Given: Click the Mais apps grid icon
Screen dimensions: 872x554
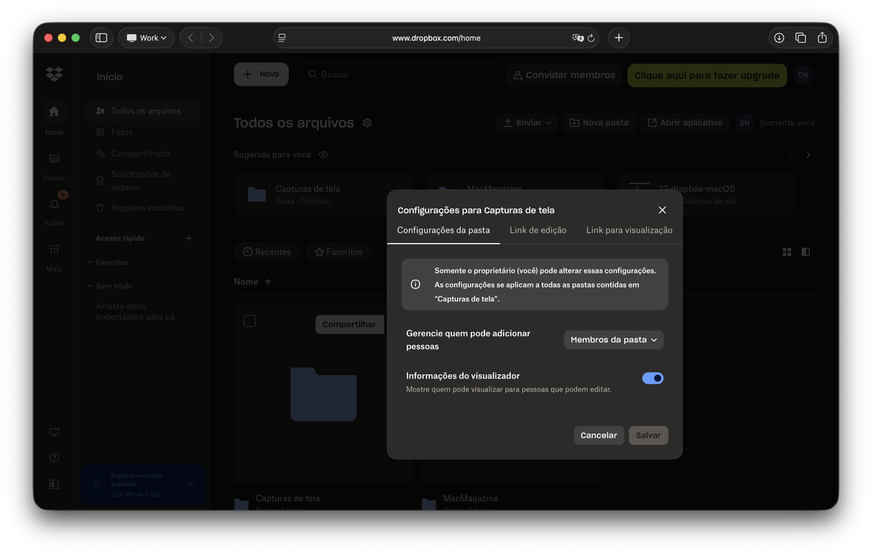Looking at the screenshot, I should tap(53, 248).
